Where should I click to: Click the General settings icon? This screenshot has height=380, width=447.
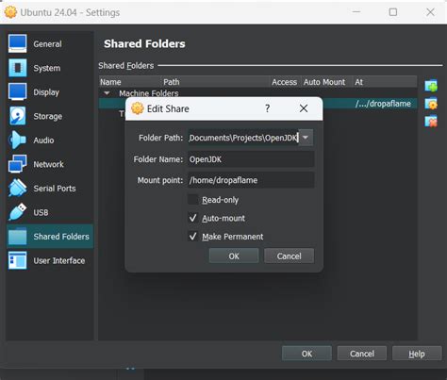coord(18,43)
